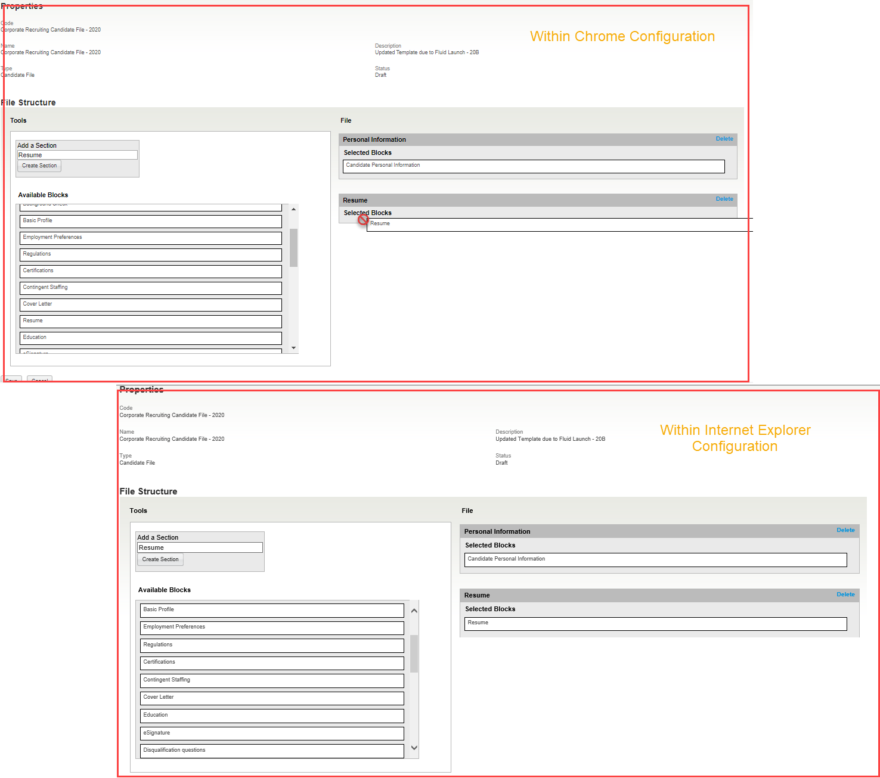Select Contingent Staffing block in Internet Explorer list
Viewport: 880px width, 778px height.
[272, 681]
